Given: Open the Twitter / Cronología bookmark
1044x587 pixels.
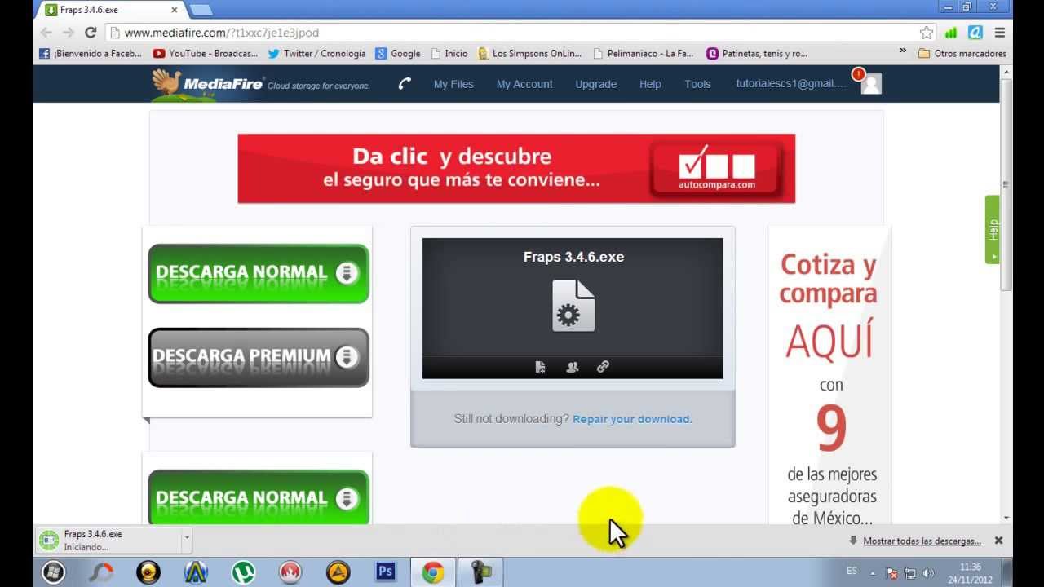Looking at the screenshot, I should 317,53.
